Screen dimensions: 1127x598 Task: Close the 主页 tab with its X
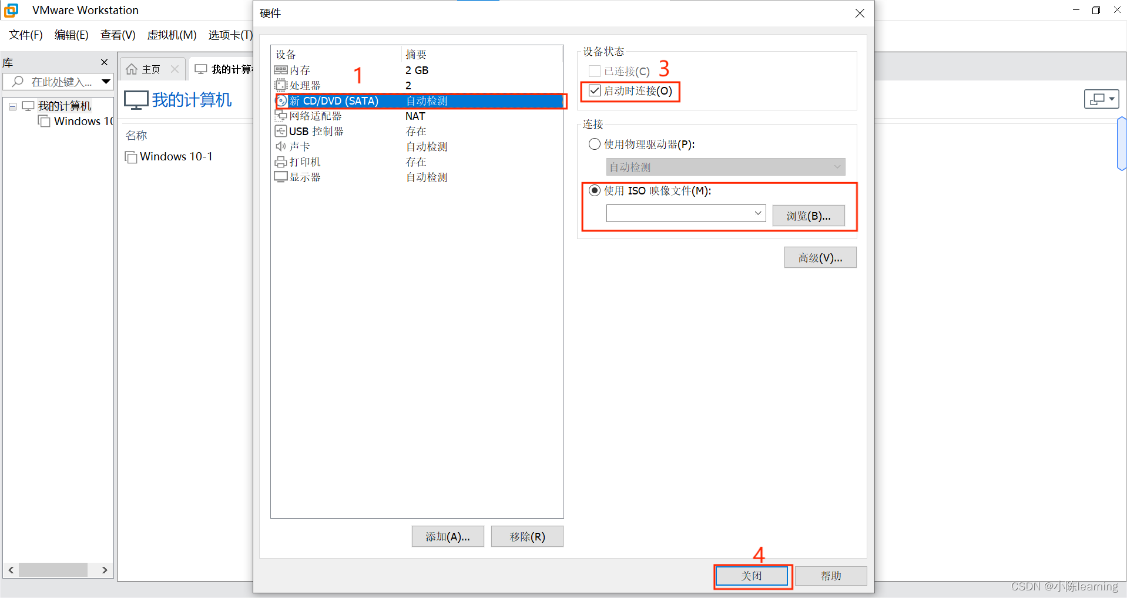click(x=175, y=69)
